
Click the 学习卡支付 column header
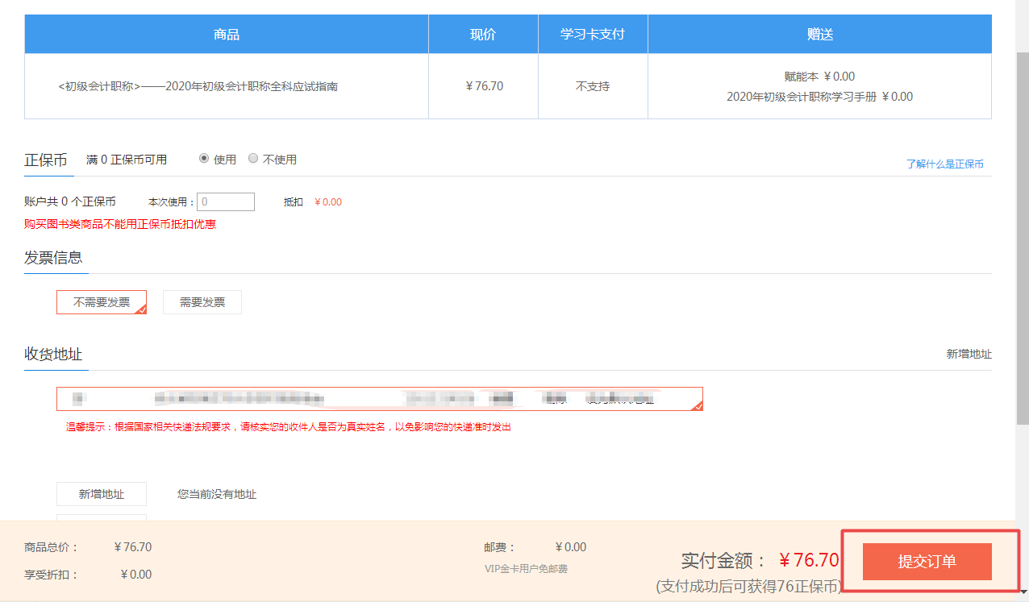point(592,33)
